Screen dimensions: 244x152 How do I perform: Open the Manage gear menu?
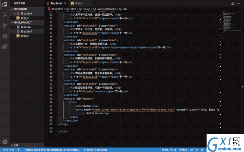click(5, 142)
